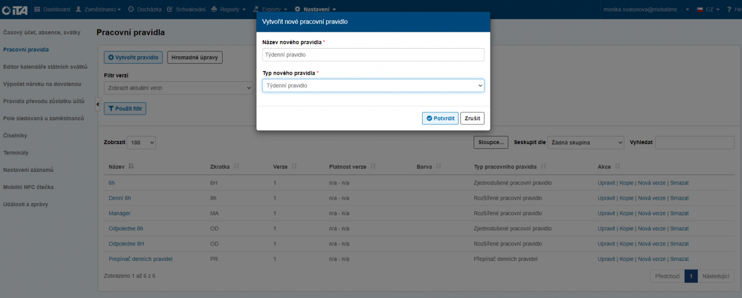Open the Číselníky sidebar section
This screenshot has height=298, width=742.
15,135
